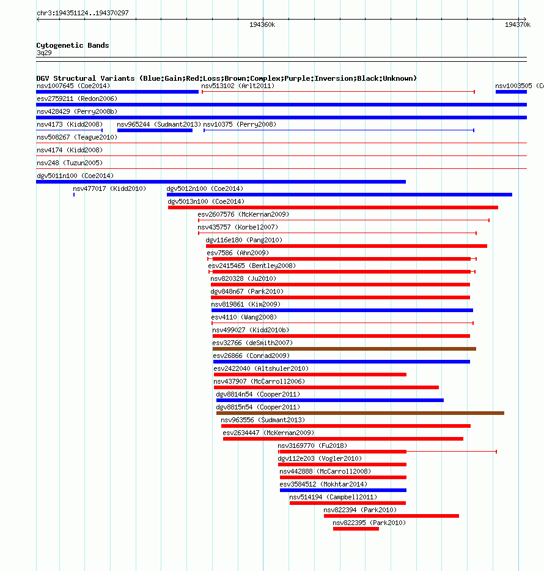Click the esv7586 (Ahn2009) label
Screen dimensions: 544x571
click(238, 253)
